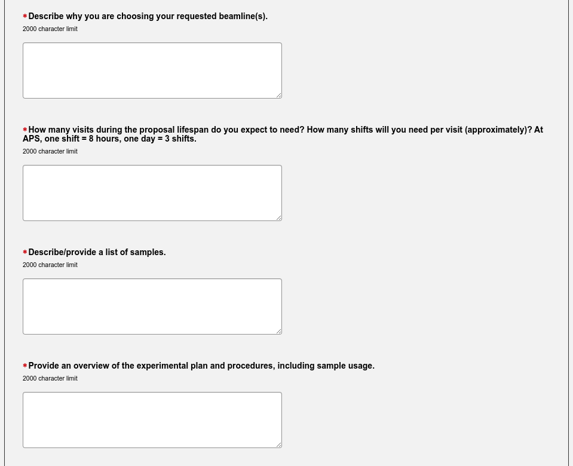Click character limit note under beamline question
This screenshot has width=573, height=466.
[50, 29]
